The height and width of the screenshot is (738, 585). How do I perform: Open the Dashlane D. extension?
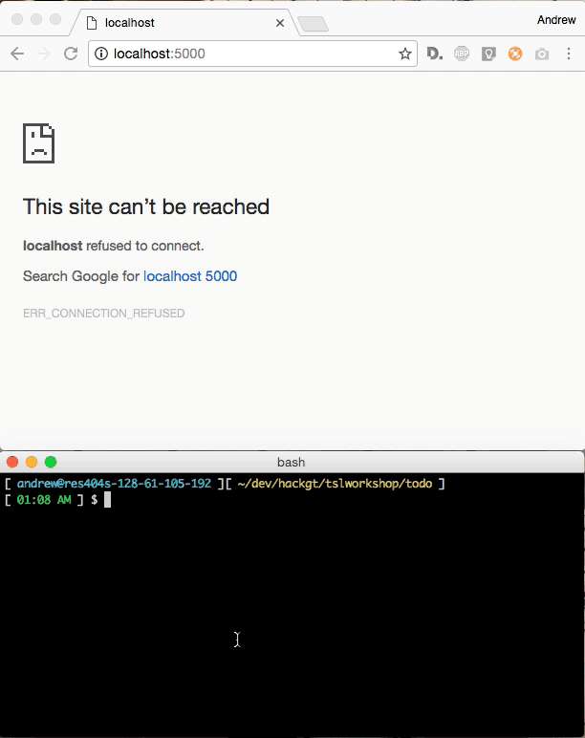(434, 54)
